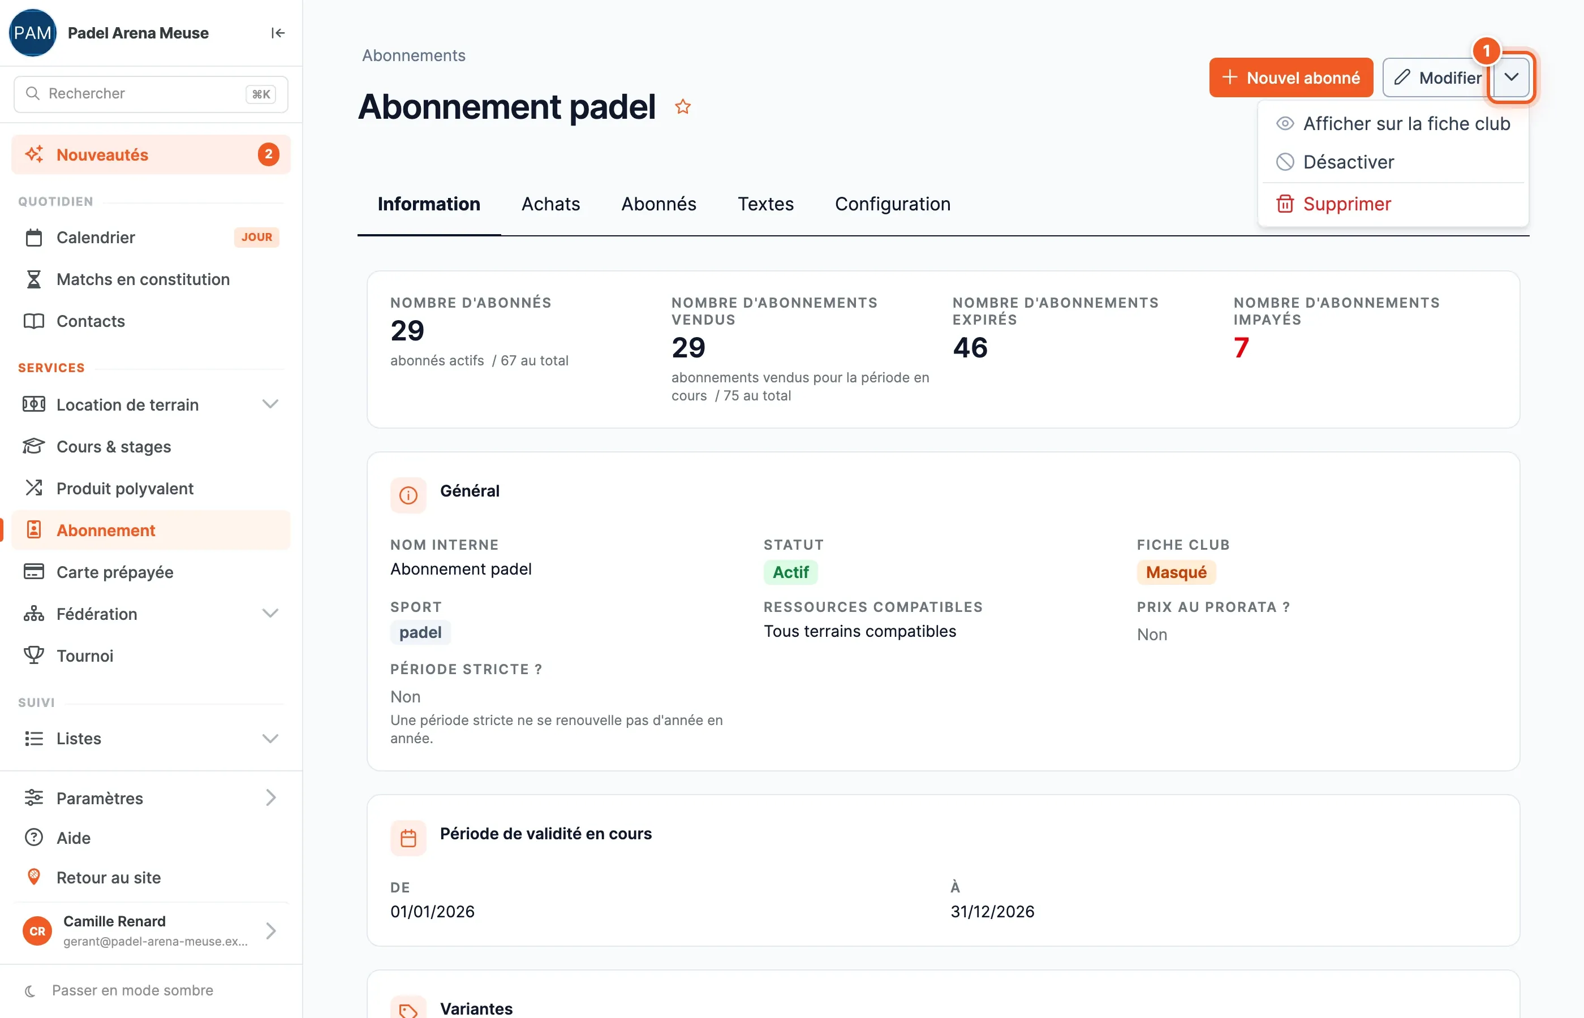Open the Aide help page
The width and height of the screenshot is (1584, 1018).
(150, 838)
